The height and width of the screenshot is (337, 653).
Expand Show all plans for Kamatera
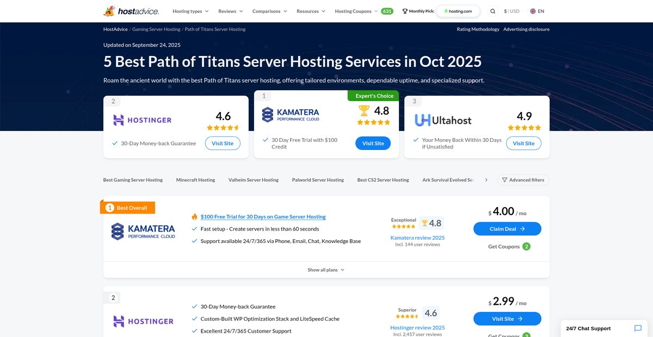[x=326, y=270]
